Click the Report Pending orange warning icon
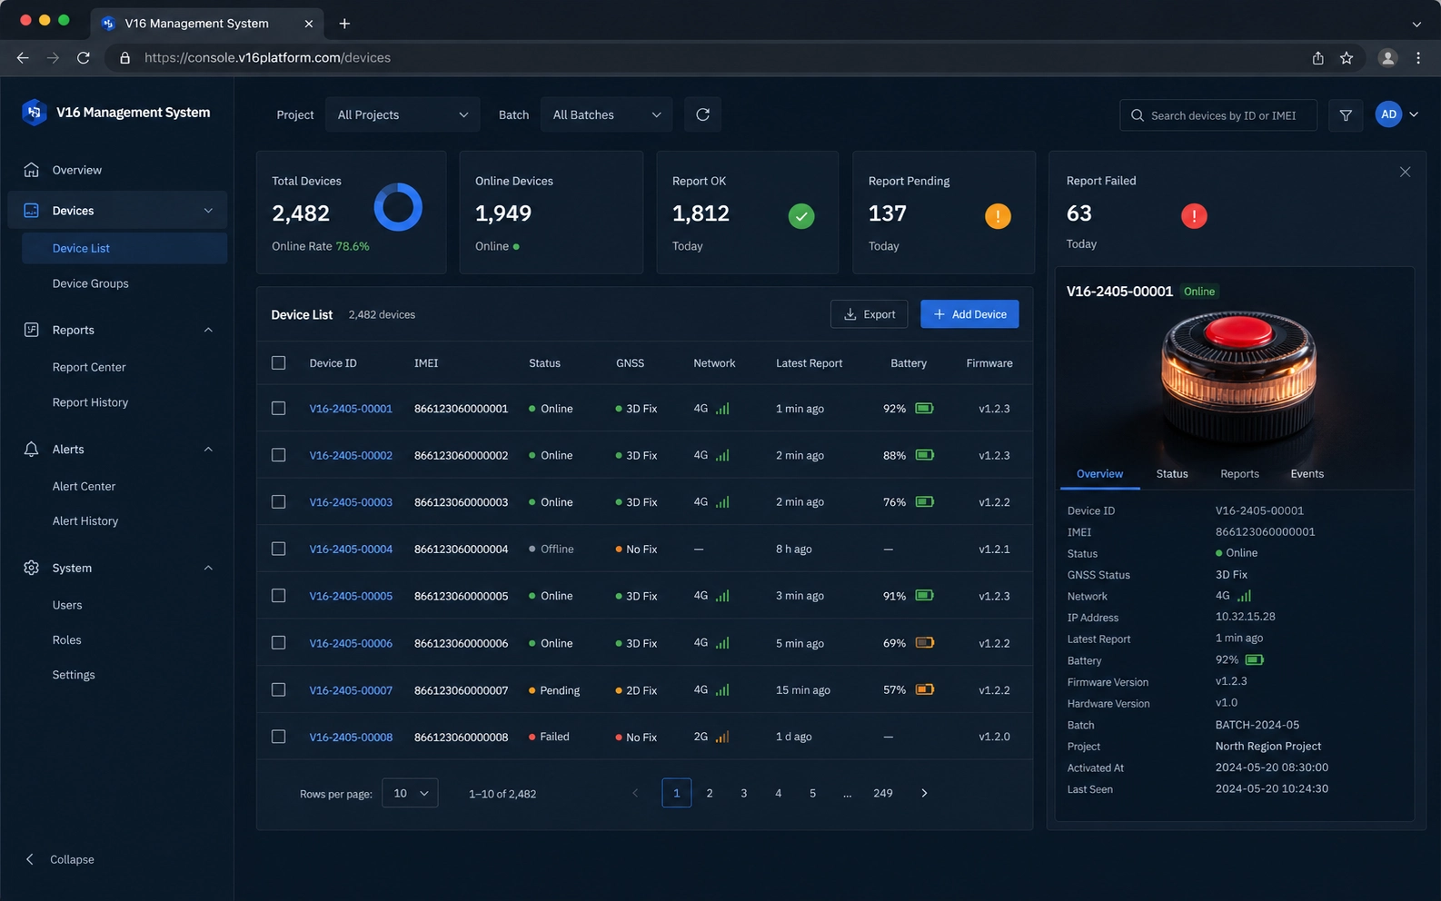The image size is (1441, 901). 998,216
